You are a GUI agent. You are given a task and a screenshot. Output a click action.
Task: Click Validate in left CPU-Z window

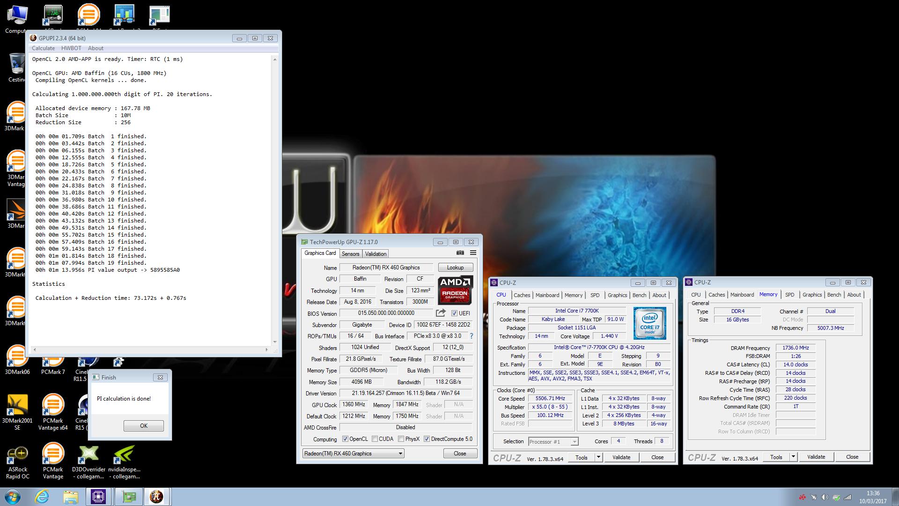(621, 457)
